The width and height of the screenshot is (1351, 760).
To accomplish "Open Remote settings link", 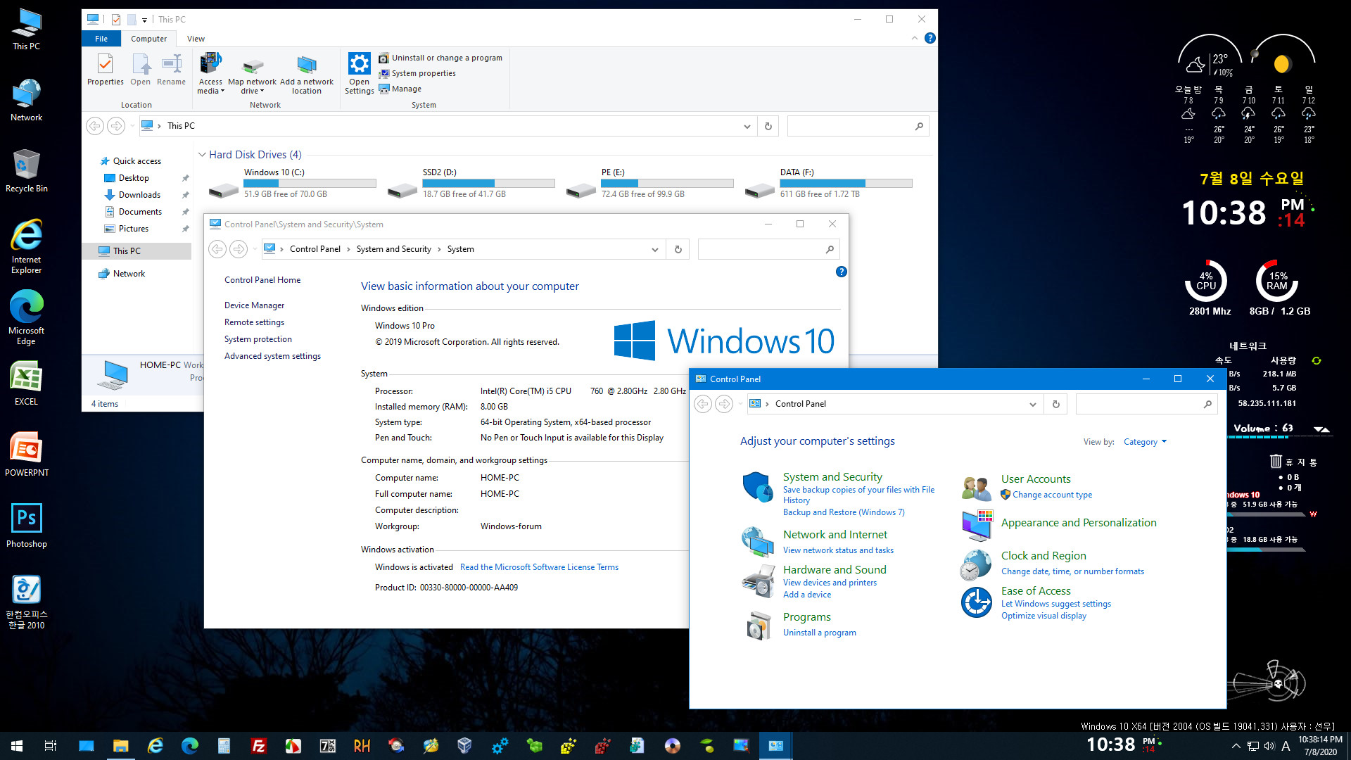I will (254, 322).
